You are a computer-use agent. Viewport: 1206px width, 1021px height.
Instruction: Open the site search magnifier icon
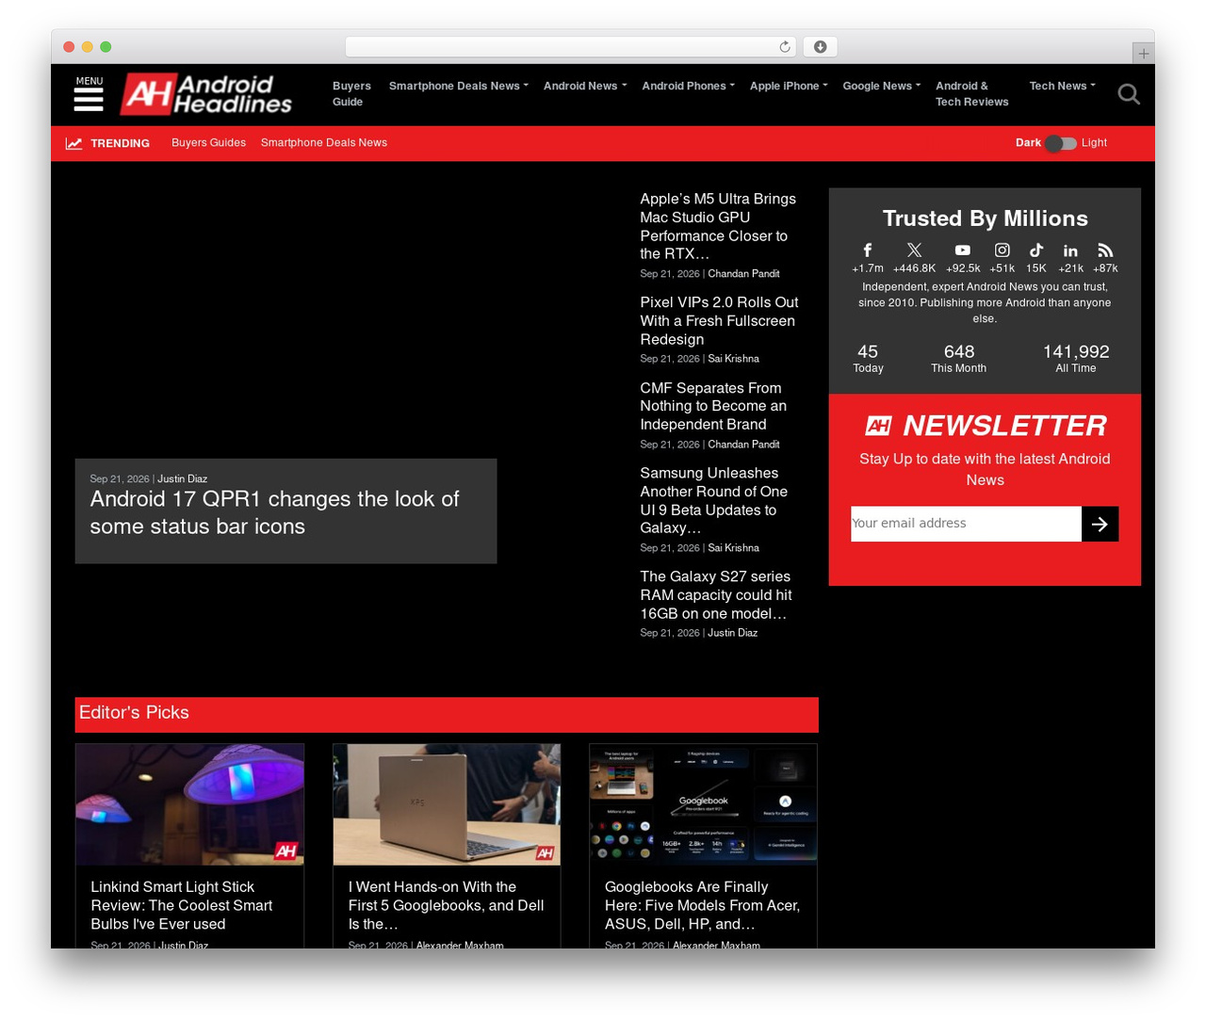1129,94
